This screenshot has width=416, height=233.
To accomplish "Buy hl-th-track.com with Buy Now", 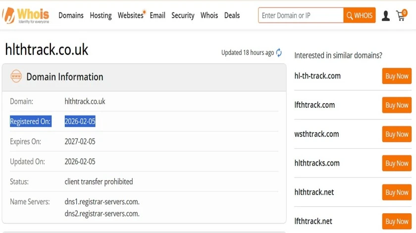I will 397,76.
